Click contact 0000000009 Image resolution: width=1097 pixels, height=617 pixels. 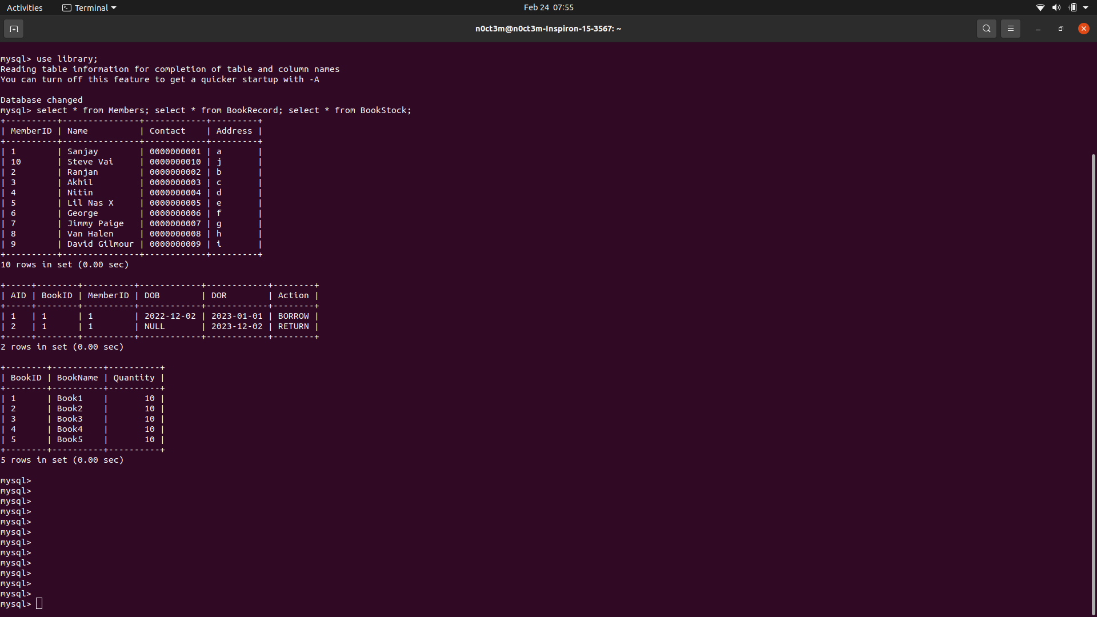click(175, 244)
